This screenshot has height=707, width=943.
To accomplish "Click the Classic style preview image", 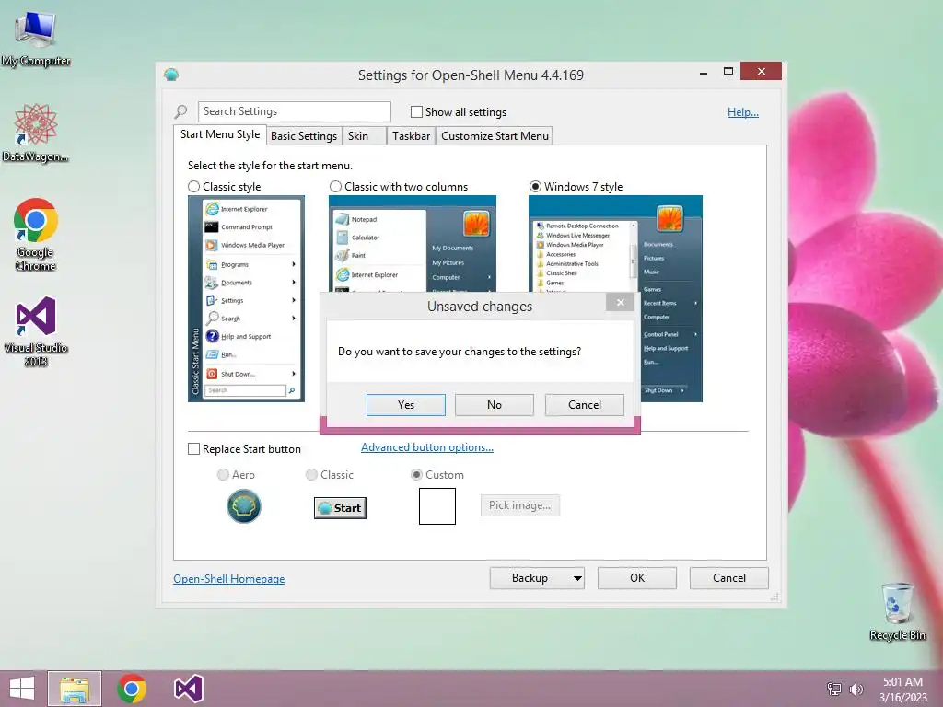I will tap(246, 299).
